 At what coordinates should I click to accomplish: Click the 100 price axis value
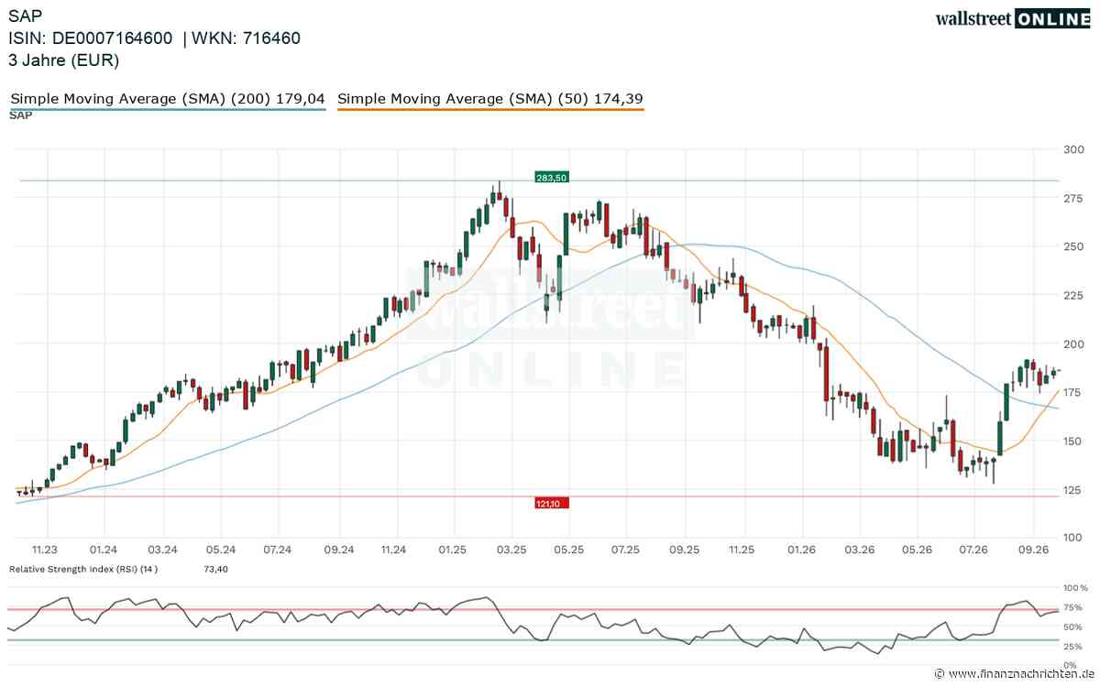pos(1074,538)
